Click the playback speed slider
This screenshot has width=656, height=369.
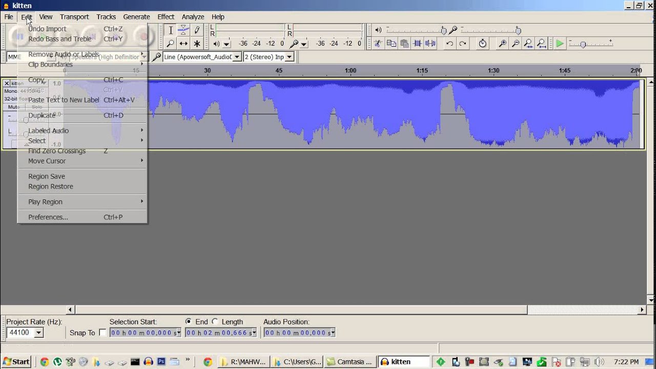591,44
